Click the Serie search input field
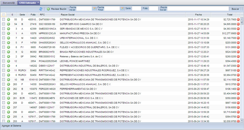 tap(136, 8)
